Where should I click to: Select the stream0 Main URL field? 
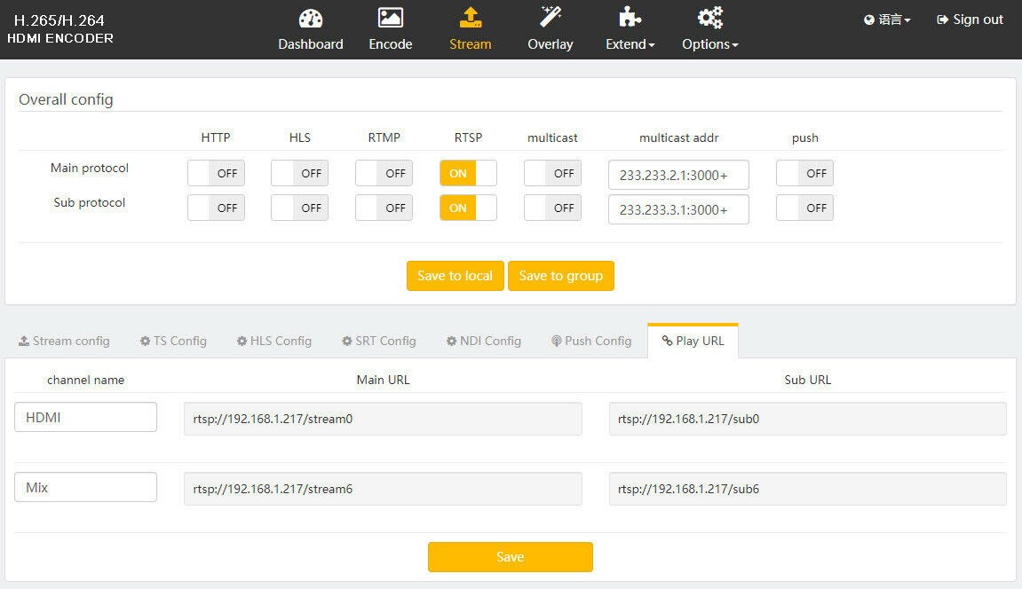coord(383,419)
